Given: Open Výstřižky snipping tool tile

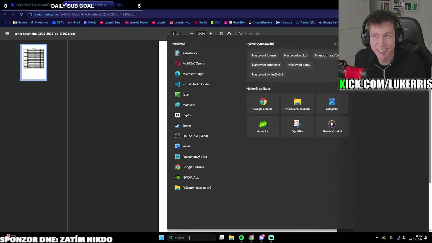Looking at the screenshot, I should 297,127.
